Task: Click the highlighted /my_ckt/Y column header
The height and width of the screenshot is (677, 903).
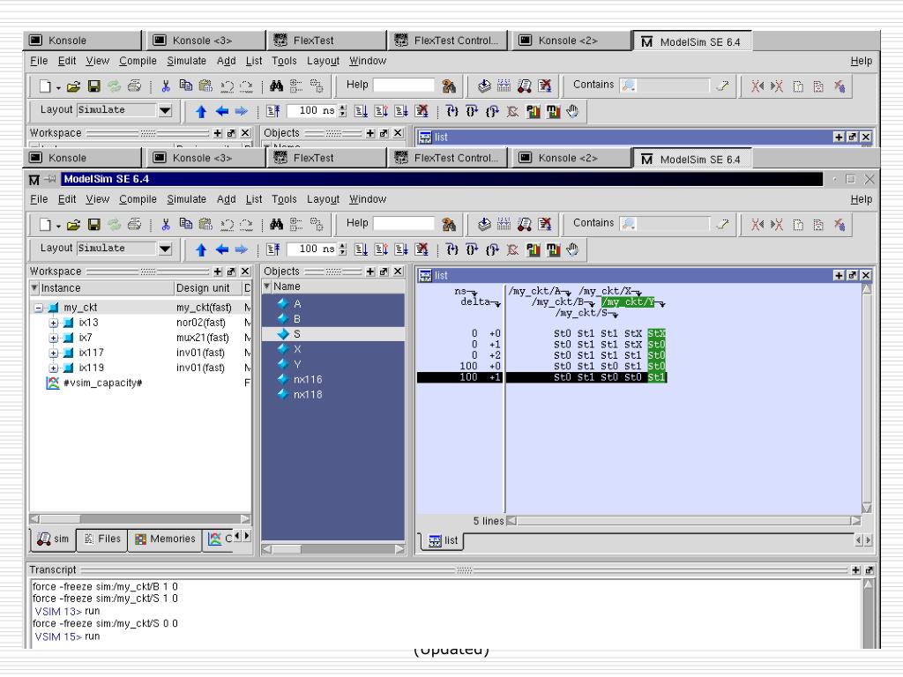Action: click(628, 301)
